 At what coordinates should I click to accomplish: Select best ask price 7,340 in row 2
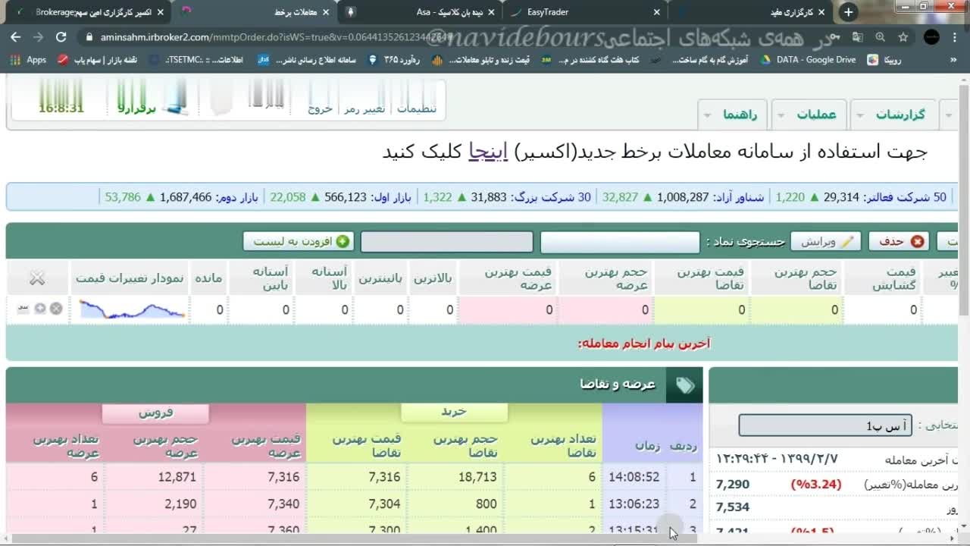[x=283, y=504]
